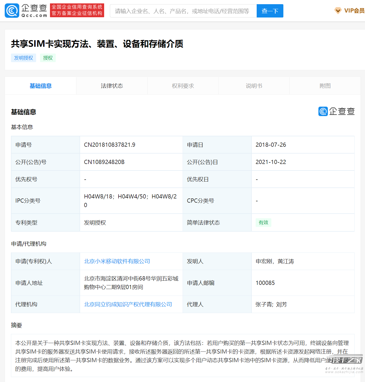Click the Qcc.com logo icon in header
This screenshot has width=365, height=382.
(12, 11)
